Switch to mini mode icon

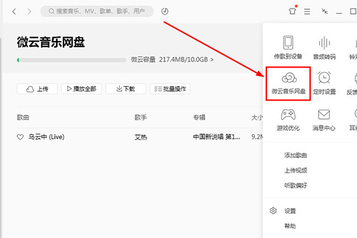coord(325,11)
